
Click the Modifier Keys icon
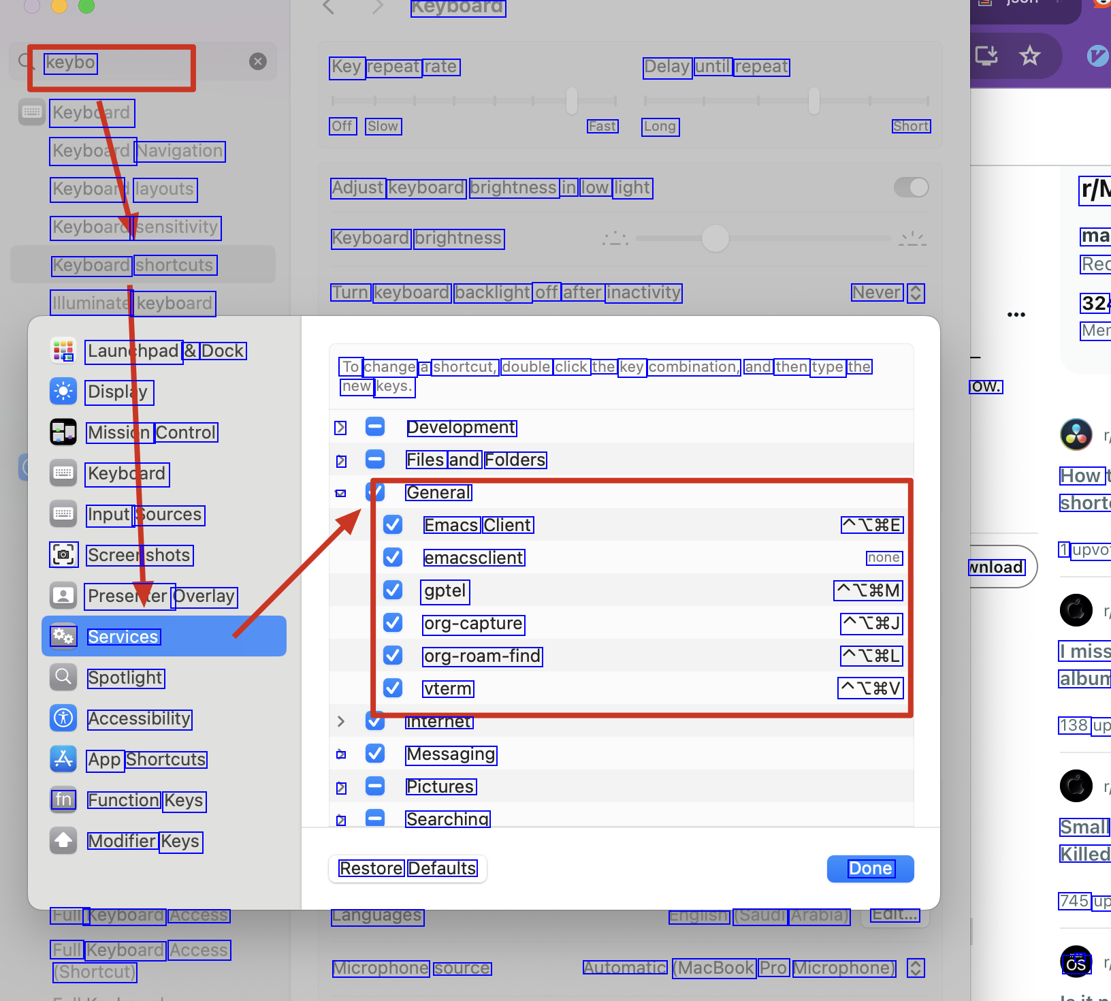point(63,841)
